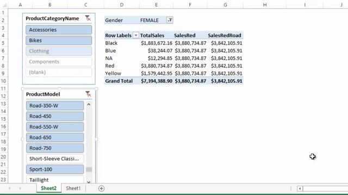
Task: Click horizontal scrollbar left arrow
Action: click(300, 188)
